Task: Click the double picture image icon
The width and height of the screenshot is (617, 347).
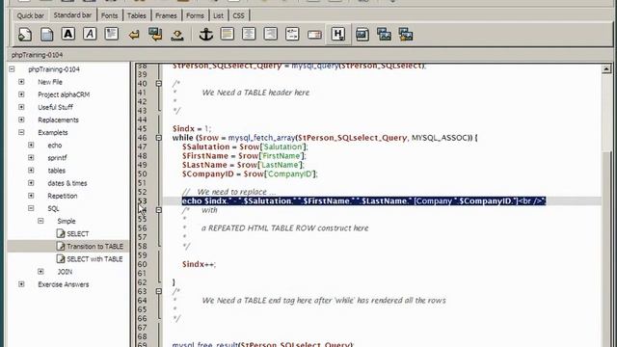Action: click(x=384, y=35)
